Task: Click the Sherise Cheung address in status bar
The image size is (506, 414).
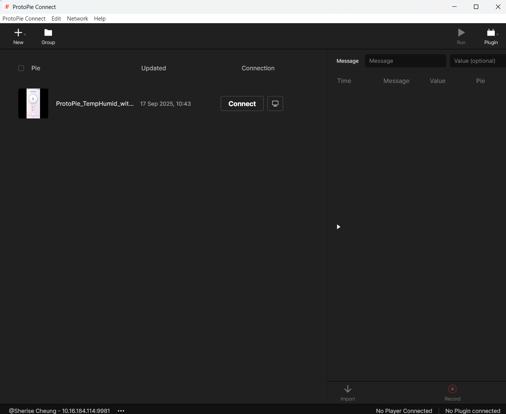Action: [x=59, y=410]
